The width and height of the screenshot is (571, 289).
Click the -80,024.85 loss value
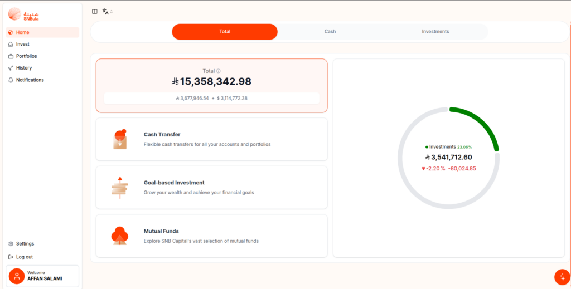(462, 169)
